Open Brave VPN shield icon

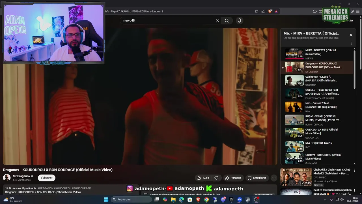(352, 11)
